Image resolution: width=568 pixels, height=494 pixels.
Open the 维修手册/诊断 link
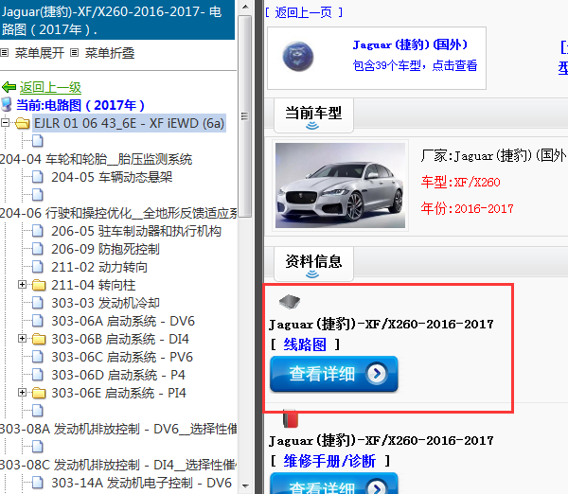pyautogui.click(x=329, y=461)
